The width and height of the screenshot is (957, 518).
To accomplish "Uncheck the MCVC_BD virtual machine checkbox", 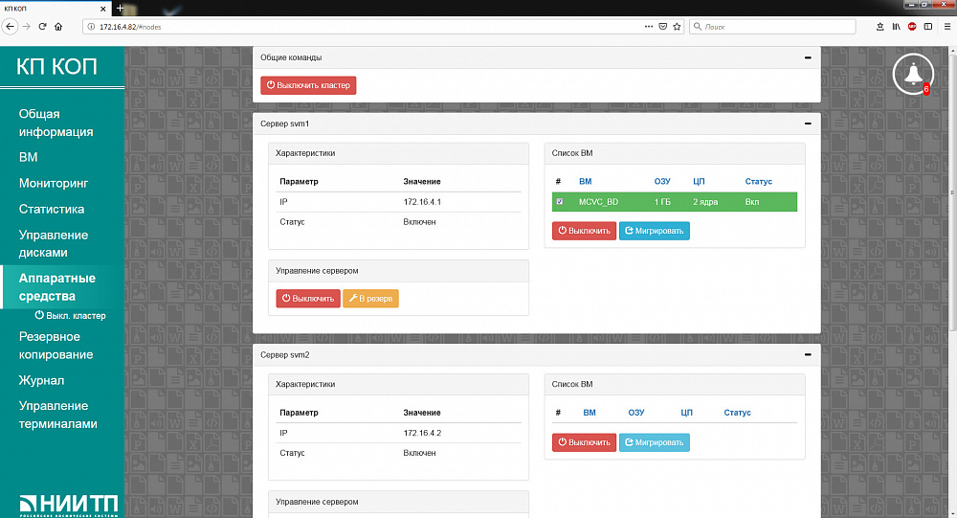I will click(x=559, y=202).
